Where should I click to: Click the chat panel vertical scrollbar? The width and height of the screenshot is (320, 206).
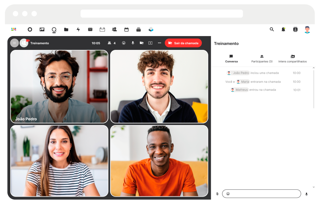(x=313, y=88)
